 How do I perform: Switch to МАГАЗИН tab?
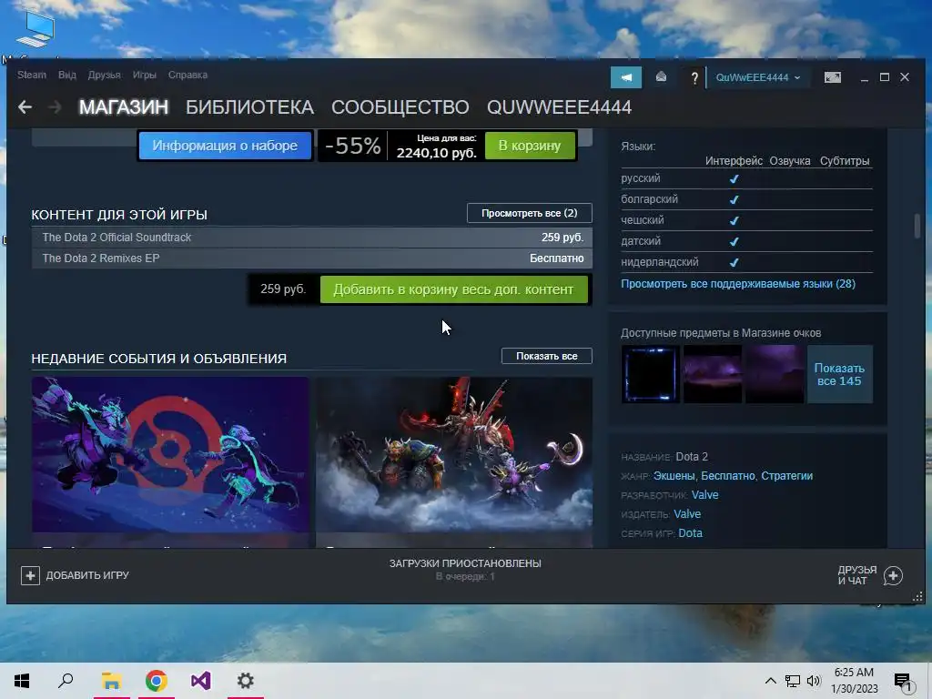[x=124, y=107]
